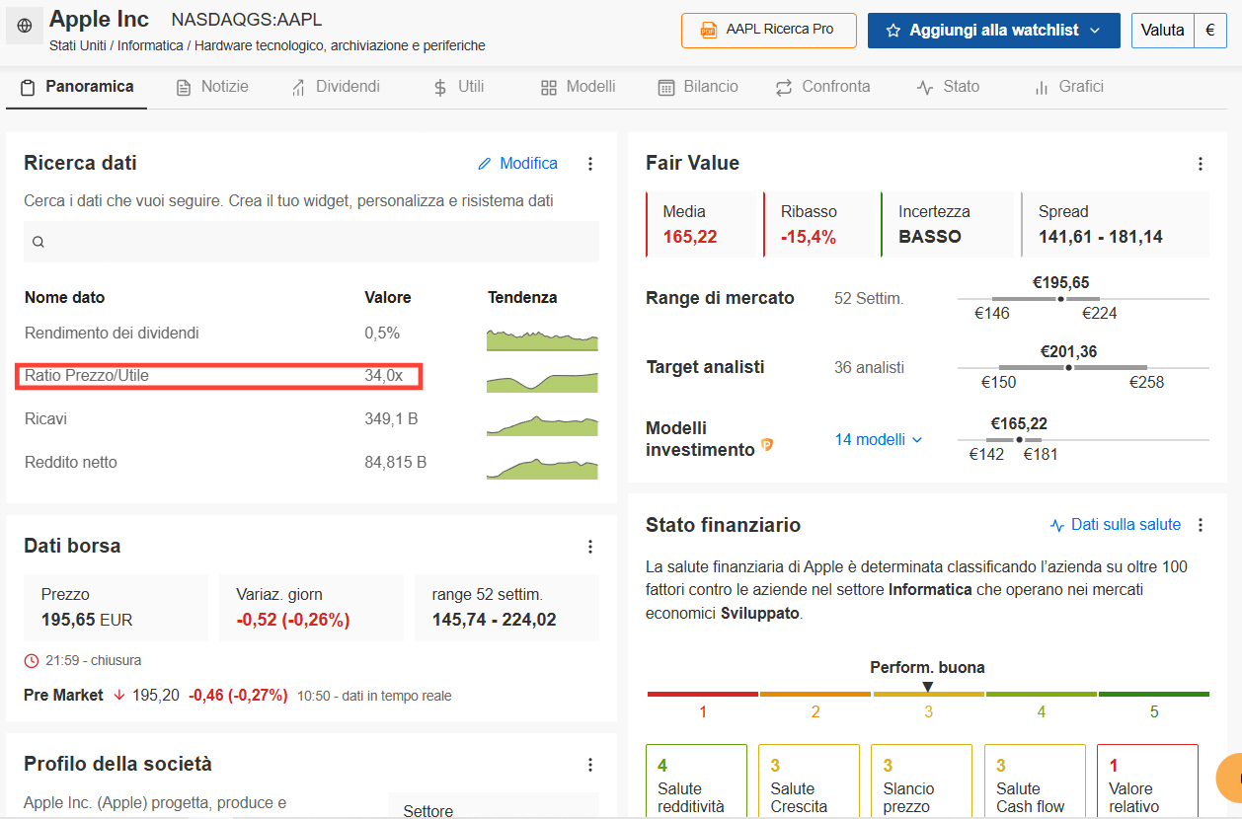Click the Prezzo 195,65 EUR box

[x=116, y=608]
